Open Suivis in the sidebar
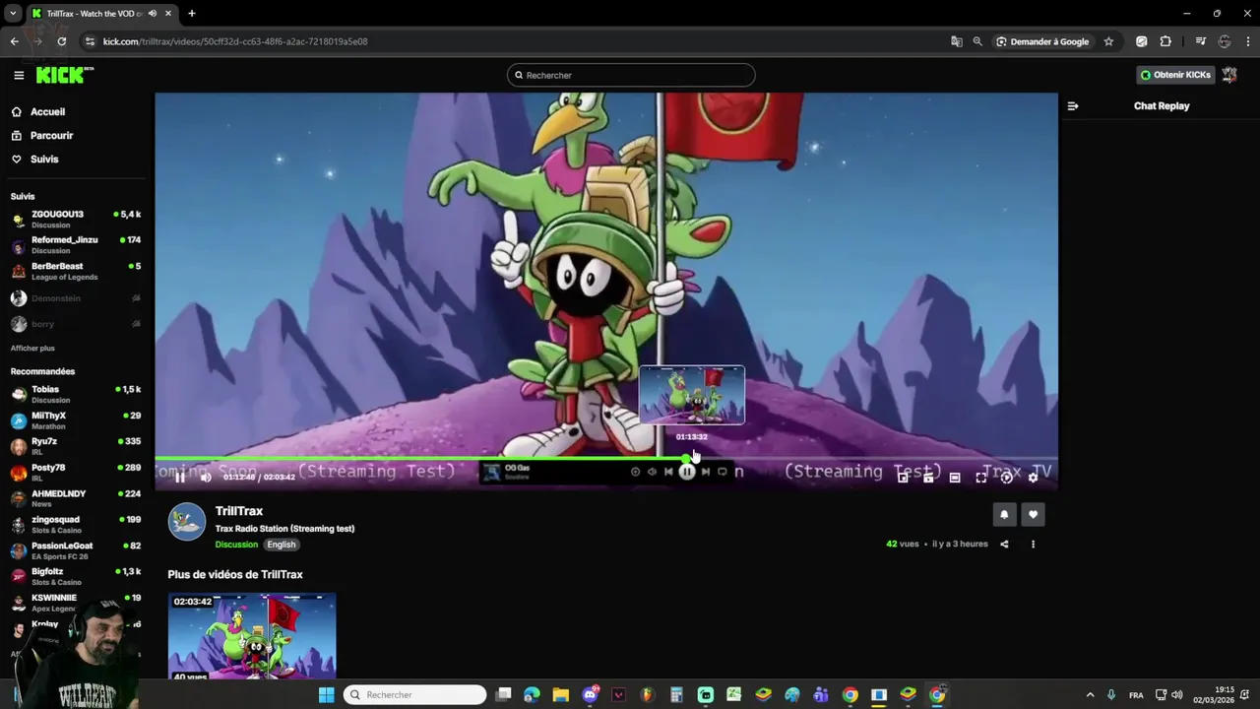 click(44, 160)
